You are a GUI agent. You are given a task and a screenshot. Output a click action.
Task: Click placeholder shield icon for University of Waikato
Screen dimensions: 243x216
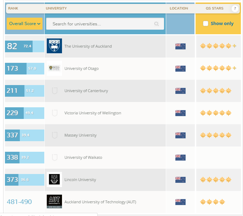click(55, 157)
